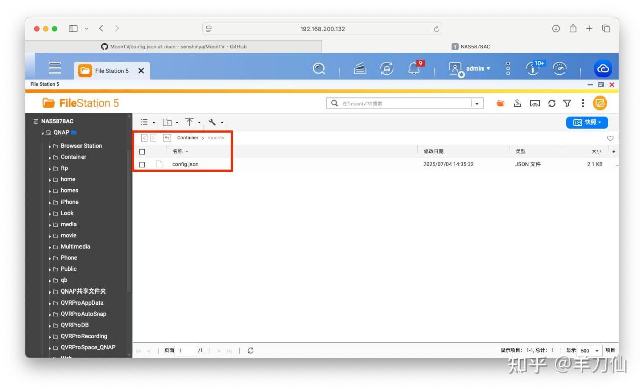Image resolution: width=644 pixels, height=391 pixels.
Task: Click the orange remote connection icon
Action: (x=600, y=103)
